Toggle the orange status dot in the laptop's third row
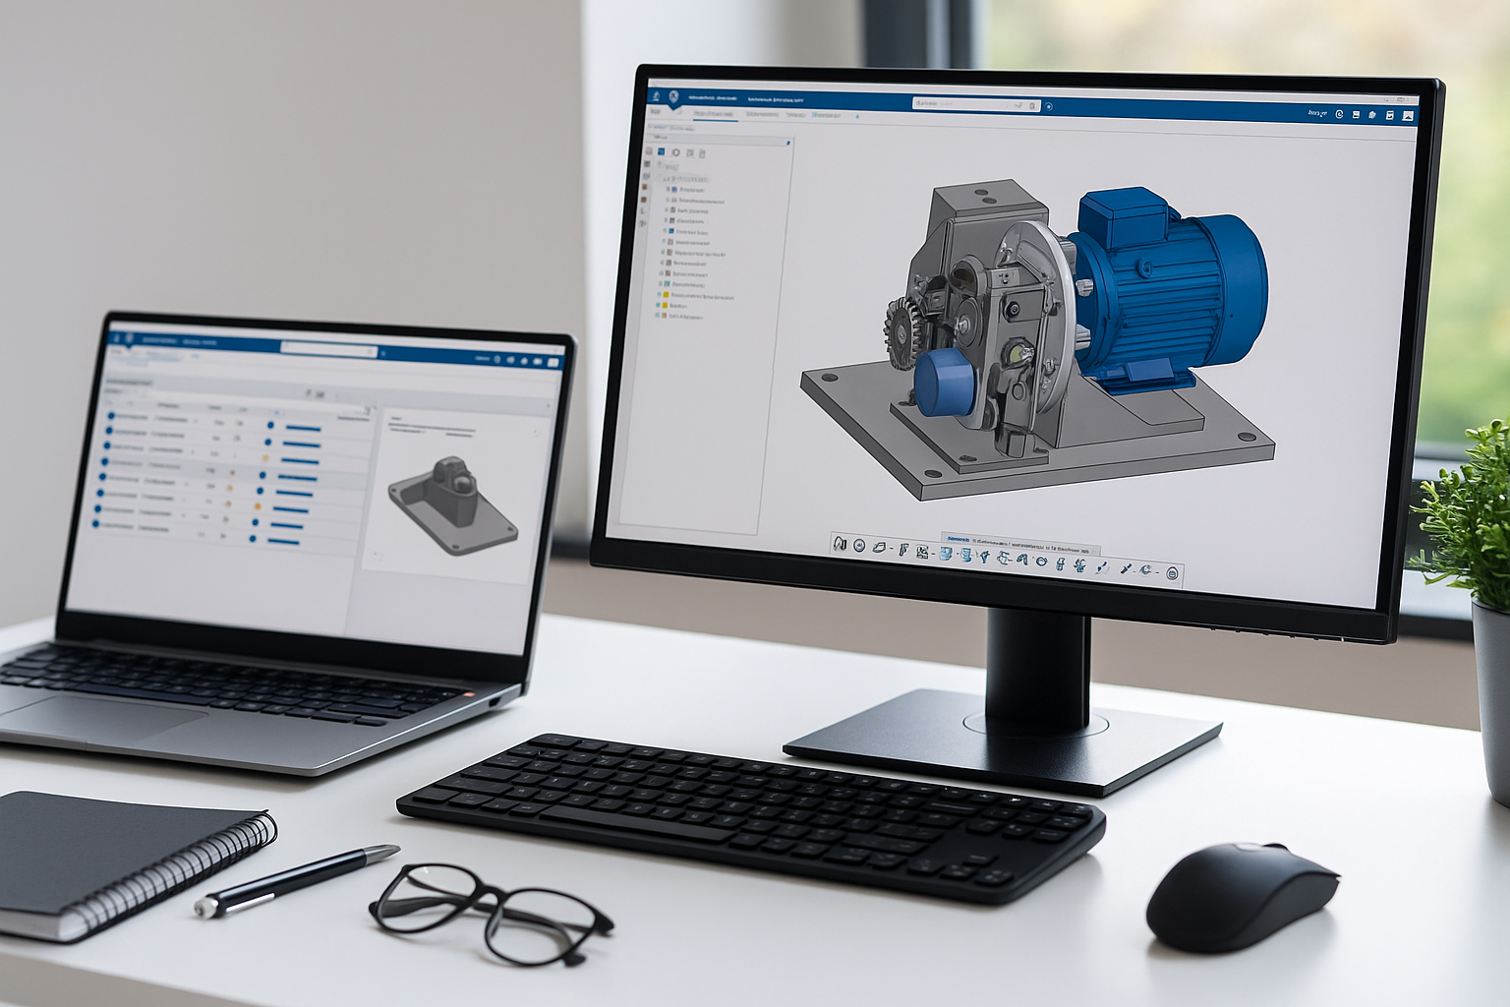This screenshot has width=1510, height=1007. 266,459
